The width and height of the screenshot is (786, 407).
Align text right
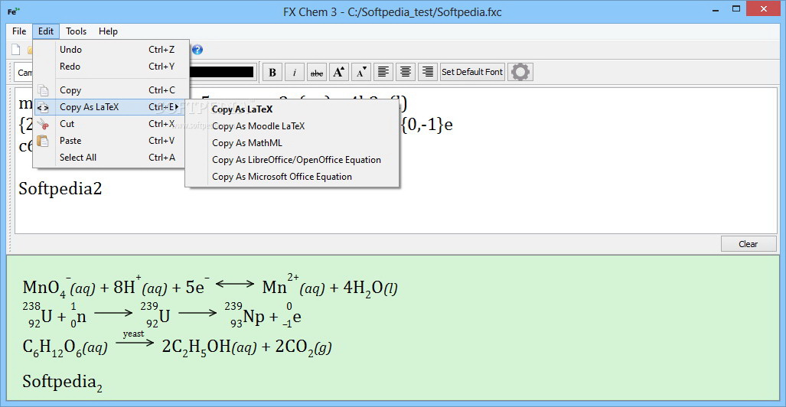coord(427,72)
